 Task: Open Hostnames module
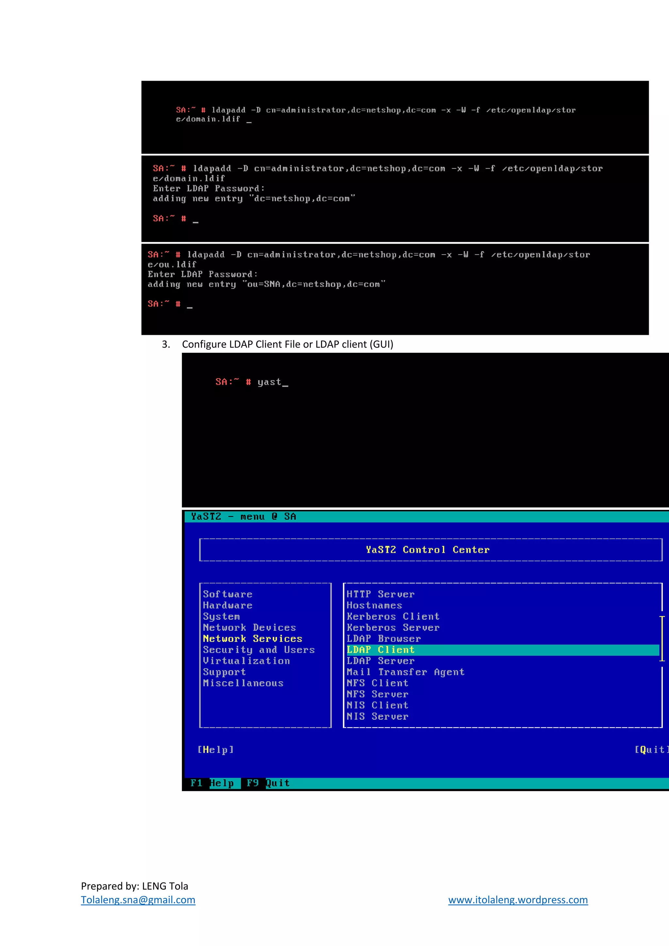pyautogui.click(x=374, y=605)
